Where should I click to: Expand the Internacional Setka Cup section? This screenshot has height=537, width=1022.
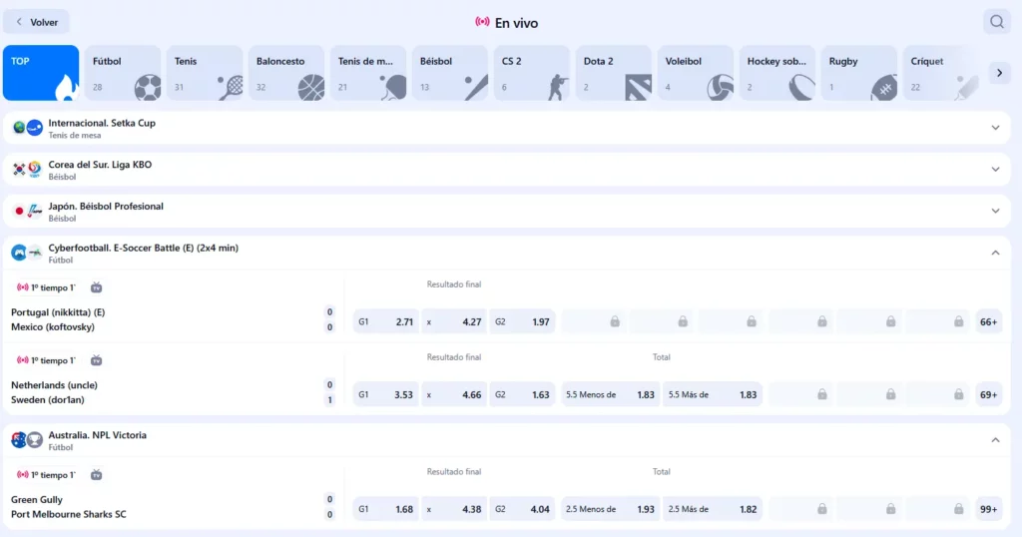(x=994, y=128)
